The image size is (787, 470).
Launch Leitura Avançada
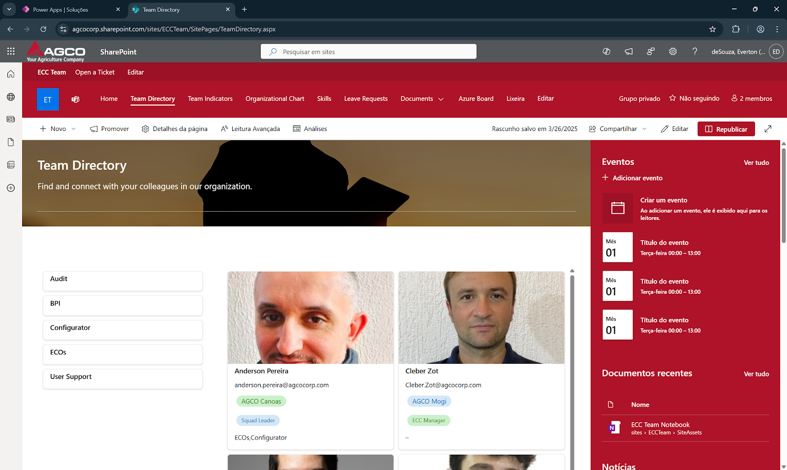[250, 129]
